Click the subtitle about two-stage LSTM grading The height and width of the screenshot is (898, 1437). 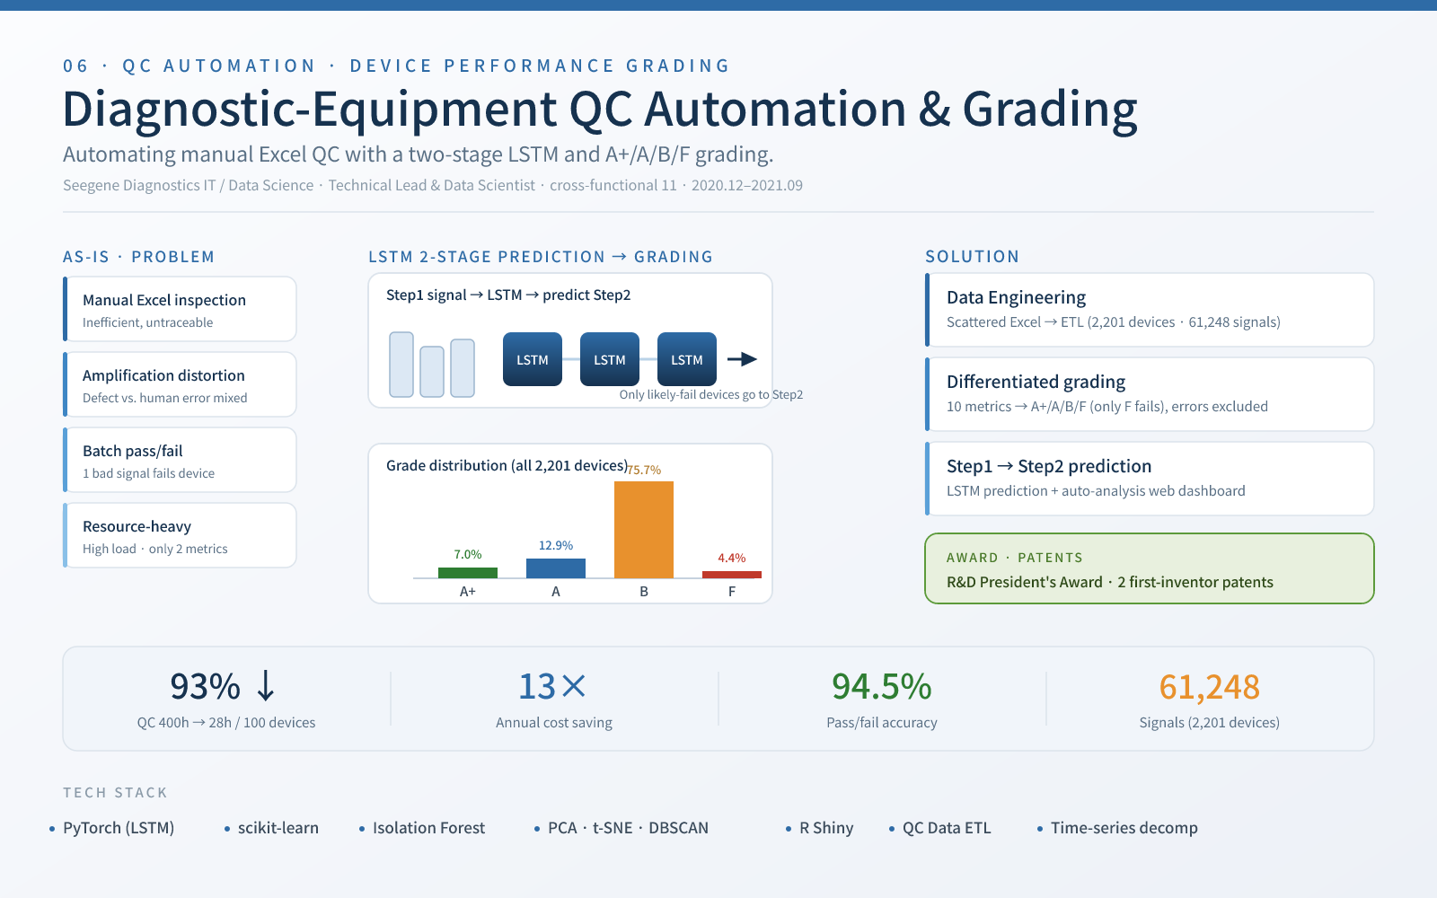418,154
